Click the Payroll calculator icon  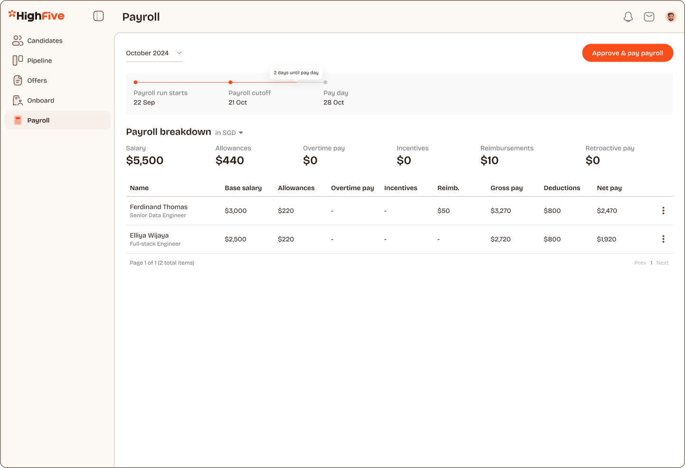point(18,120)
